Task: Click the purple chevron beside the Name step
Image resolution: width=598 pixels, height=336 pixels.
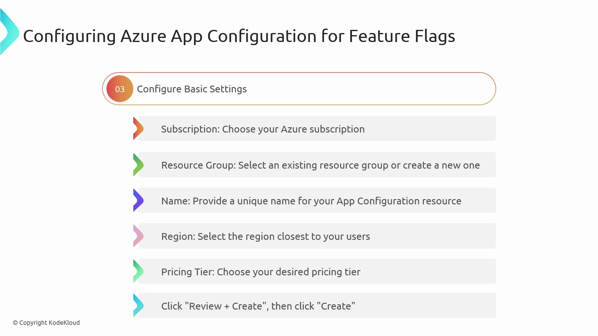Action: point(138,200)
